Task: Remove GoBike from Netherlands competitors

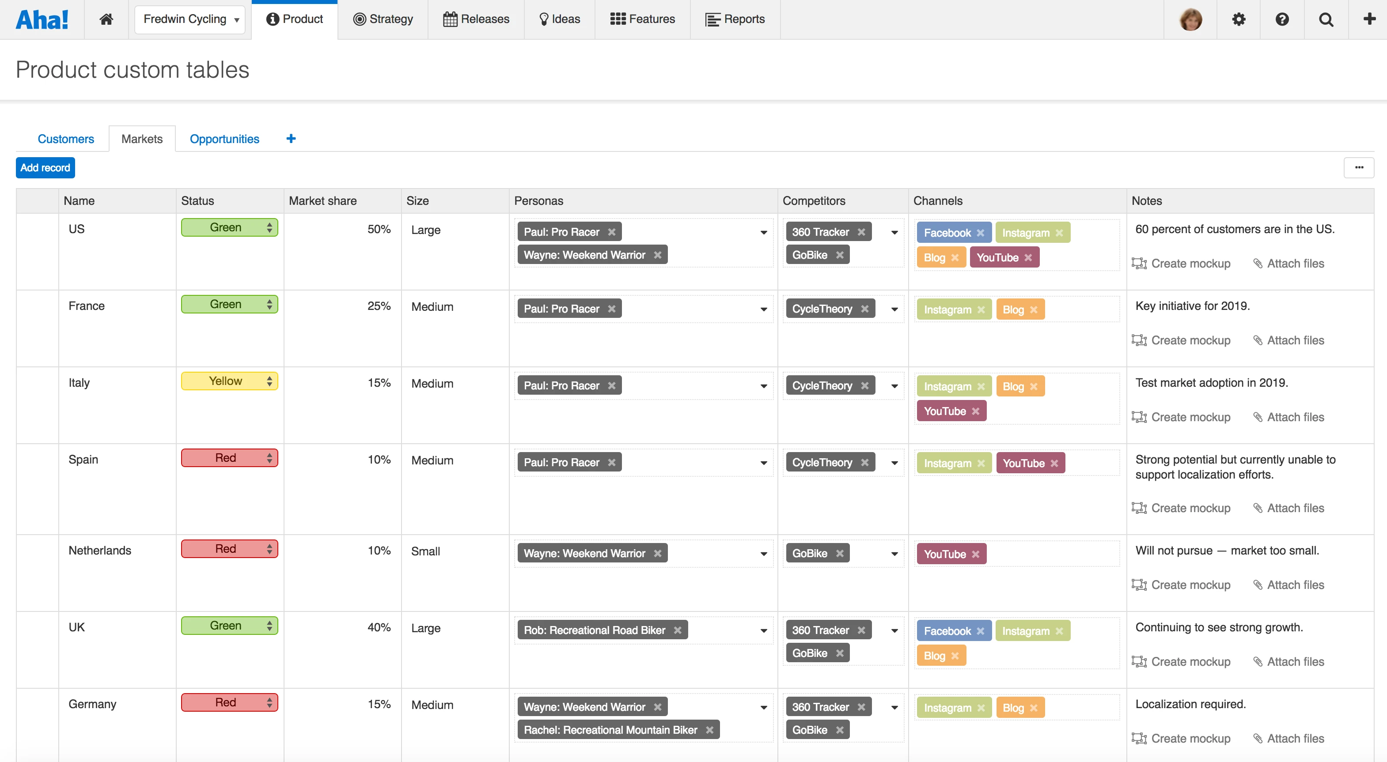Action: (x=840, y=554)
